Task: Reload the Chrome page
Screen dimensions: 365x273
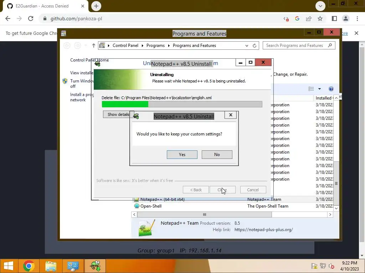Action: point(31,18)
